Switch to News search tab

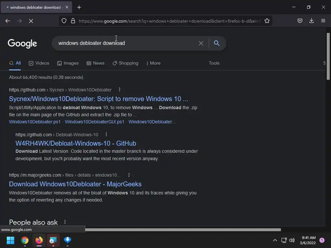tap(95, 63)
